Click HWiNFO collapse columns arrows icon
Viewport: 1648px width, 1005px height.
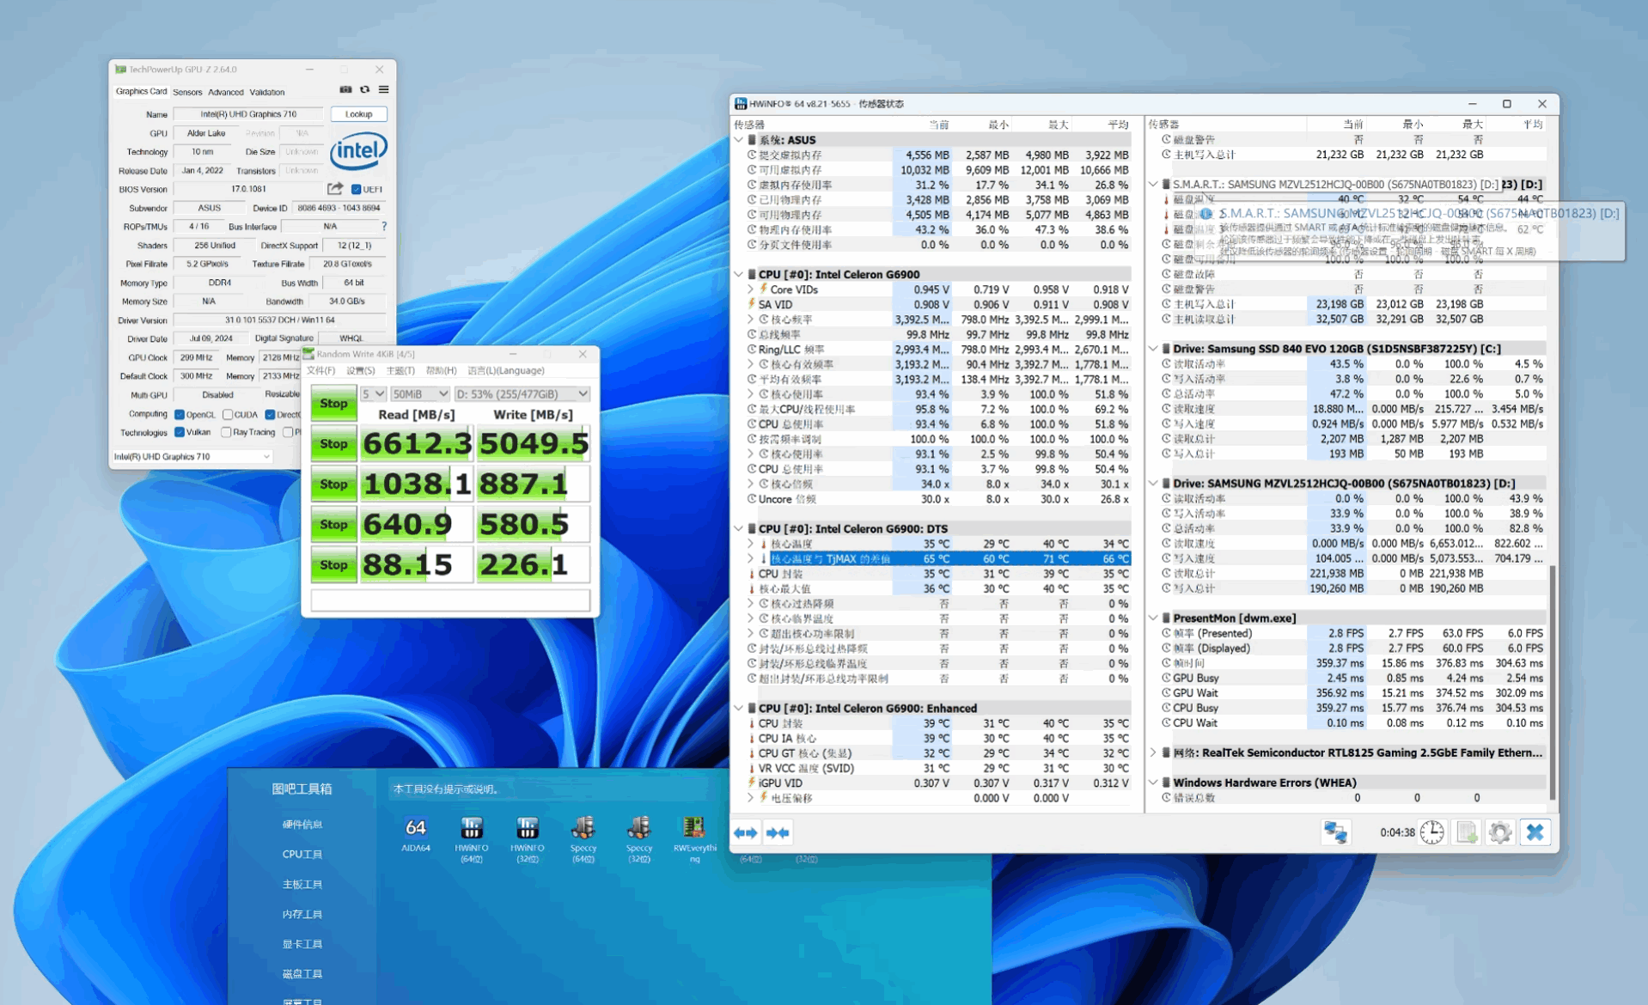coord(778,832)
